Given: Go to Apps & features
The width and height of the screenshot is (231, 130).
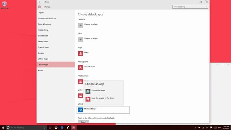Looking at the screenshot, I should [56, 24].
